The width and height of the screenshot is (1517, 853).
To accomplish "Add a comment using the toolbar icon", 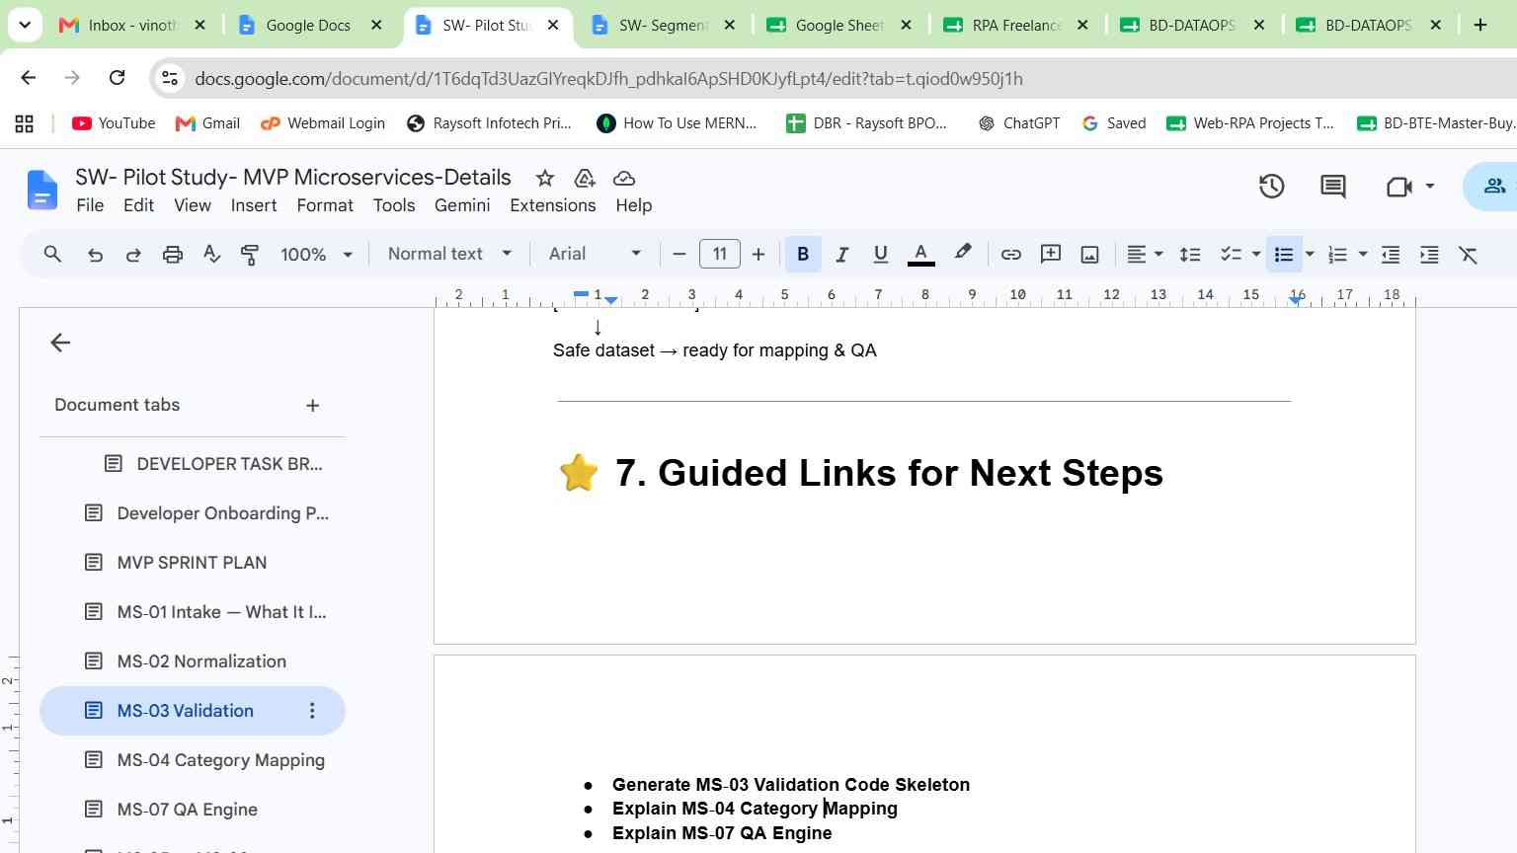I will point(1051,255).
